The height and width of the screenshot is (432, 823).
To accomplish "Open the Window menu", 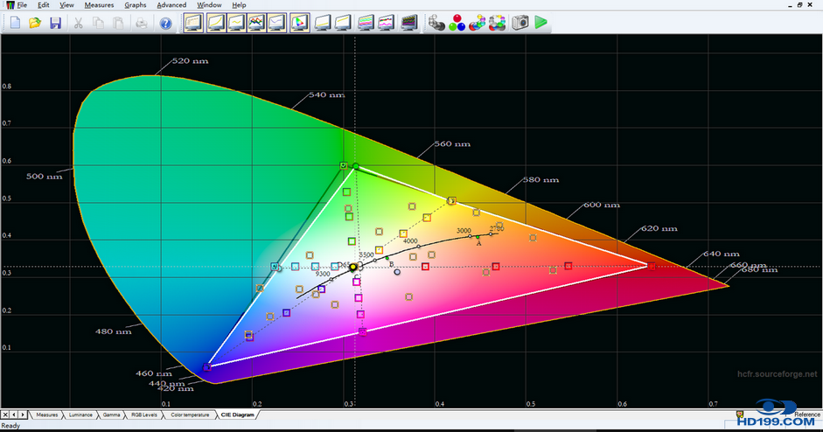I will tap(209, 4).
